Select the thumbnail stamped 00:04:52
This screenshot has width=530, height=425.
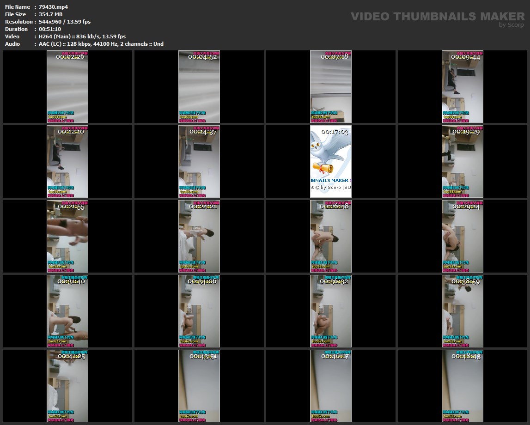199,86
